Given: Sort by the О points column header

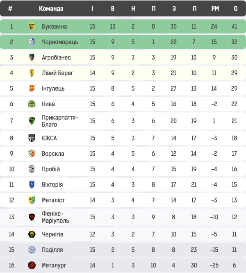Looking at the screenshot, I should (235, 9).
